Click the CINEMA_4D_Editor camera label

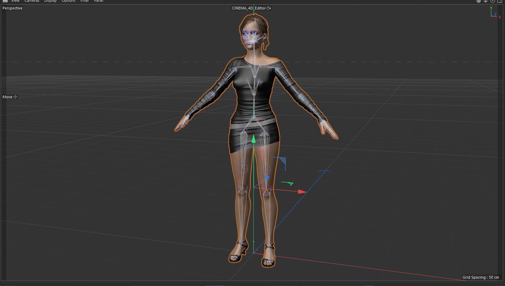pyautogui.click(x=249, y=8)
